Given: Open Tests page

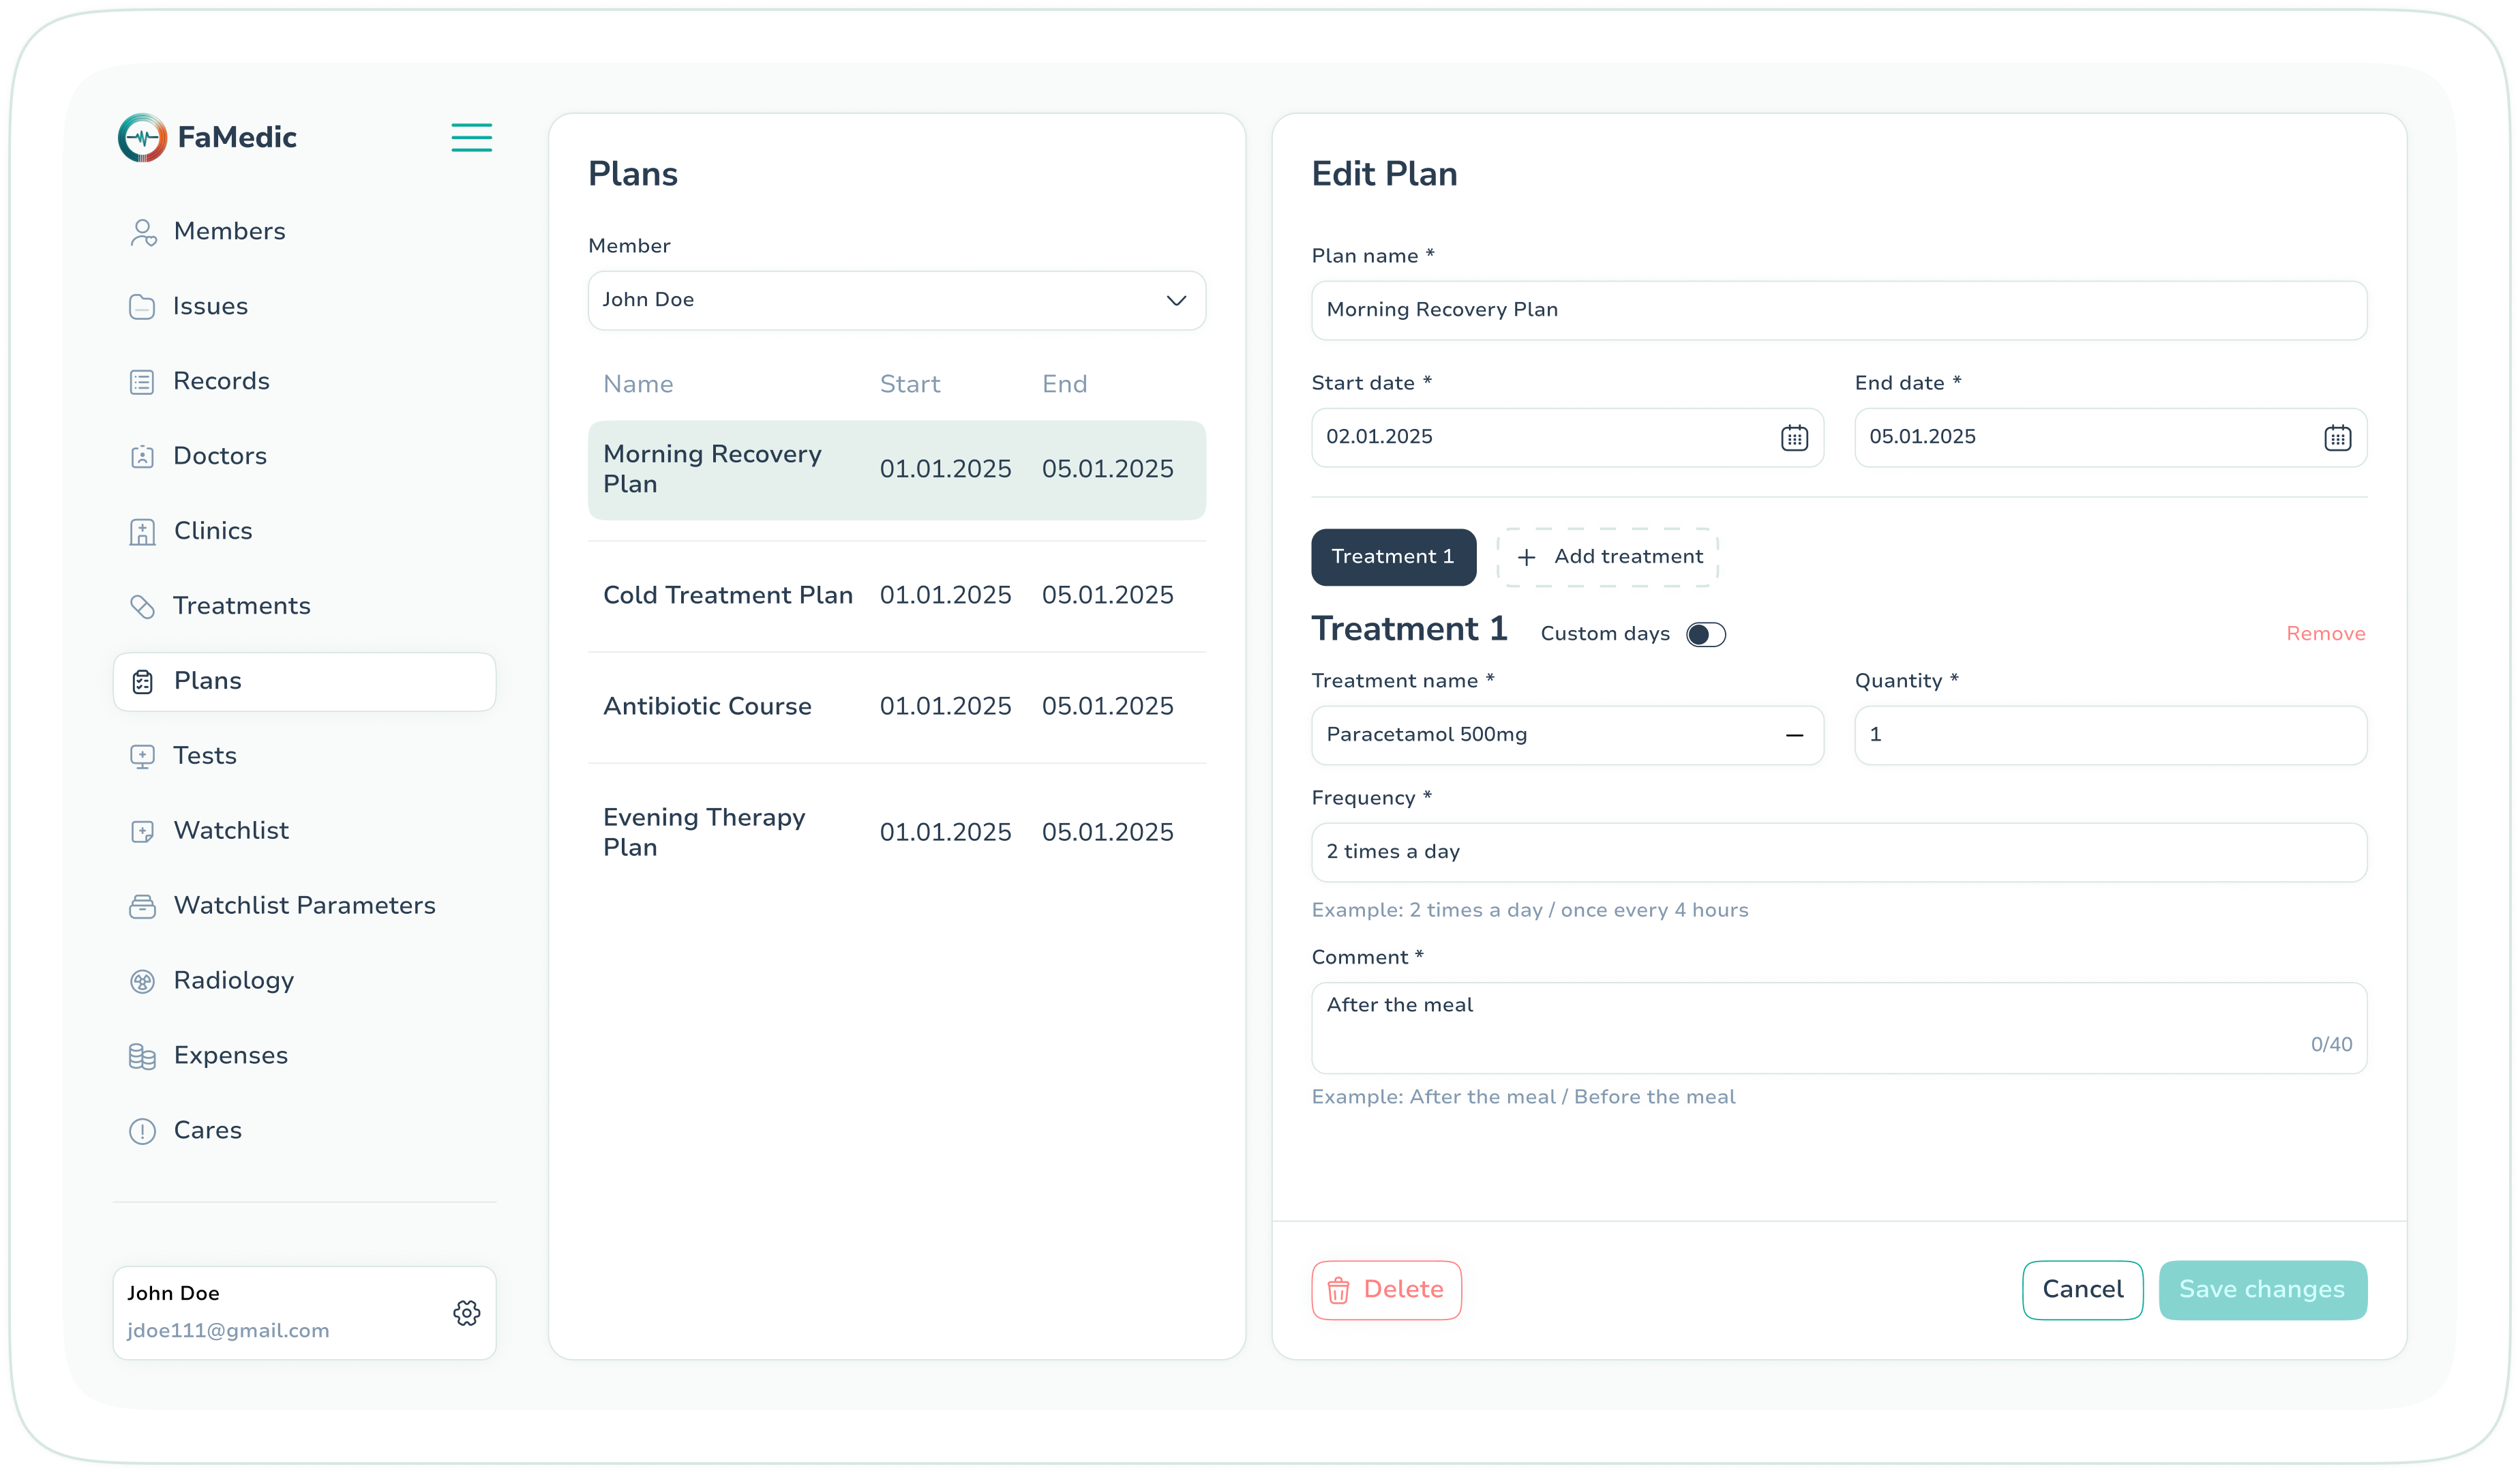Looking at the screenshot, I should coord(304,757).
